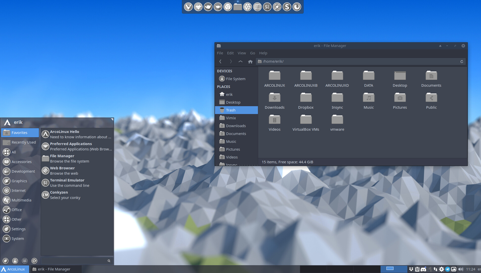Open Discord from the system tray

(423, 269)
